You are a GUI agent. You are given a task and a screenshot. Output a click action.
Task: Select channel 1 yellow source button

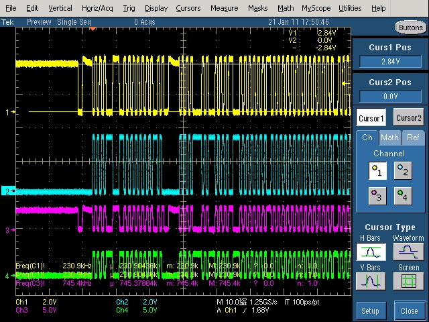[377, 170]
